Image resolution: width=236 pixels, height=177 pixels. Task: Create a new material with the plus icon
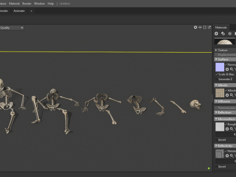coord(216,33)
